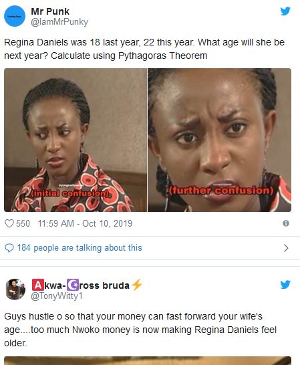The height and width of the screenshot is (365, 300).
Task: Open the 'initial confusion' meme image
Action: [x=76, y=140]
